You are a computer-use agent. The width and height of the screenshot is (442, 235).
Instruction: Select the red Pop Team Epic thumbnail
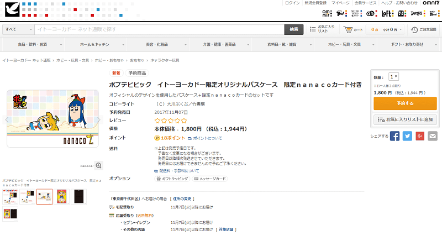[62, 197]
